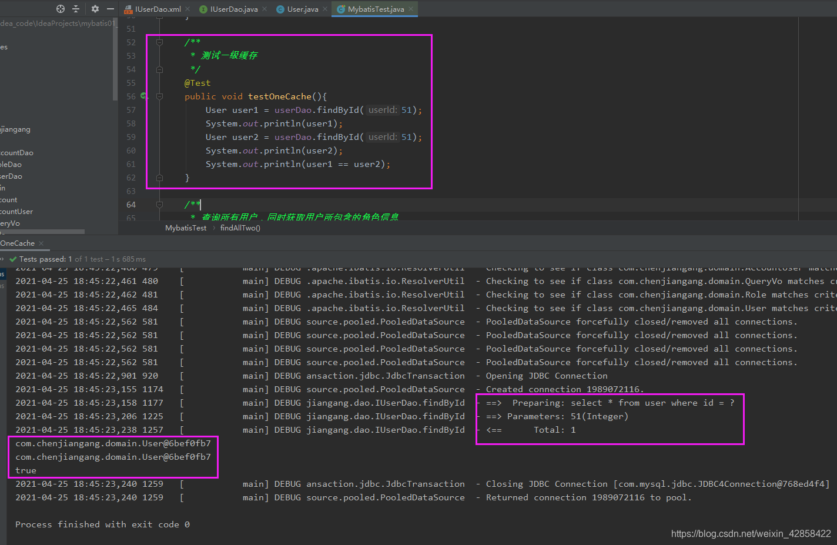Select the MybatisTest.java tab

376,9
